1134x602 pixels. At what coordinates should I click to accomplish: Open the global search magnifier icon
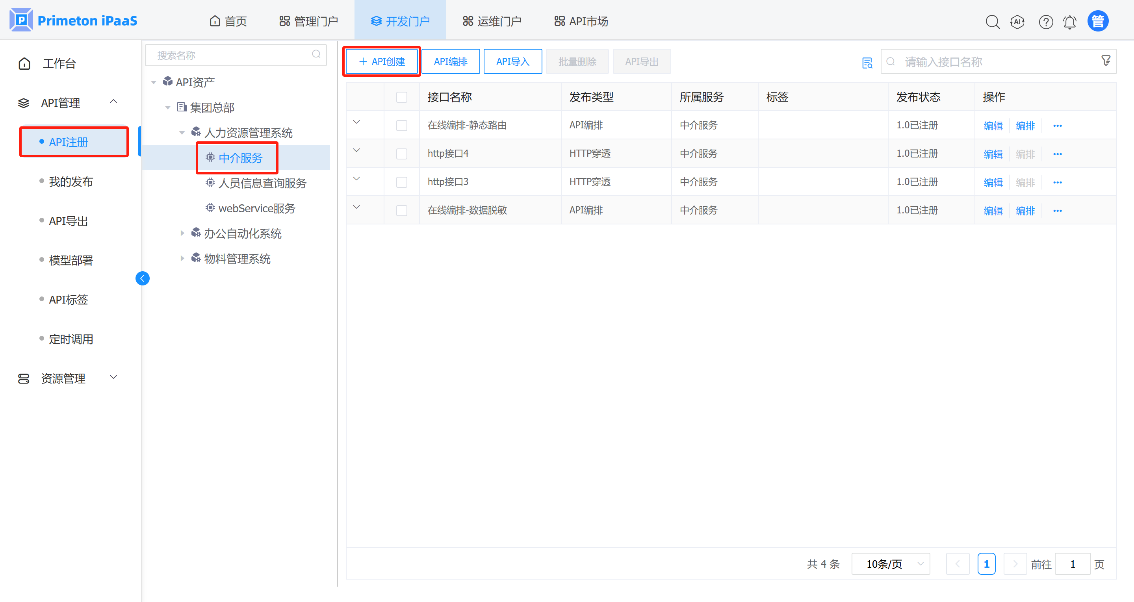pyautogui.click(x=992, y=22)
